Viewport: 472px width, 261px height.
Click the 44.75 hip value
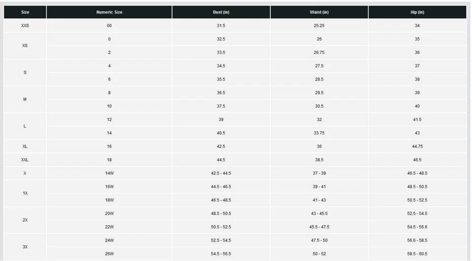click(x=417, y=146)
